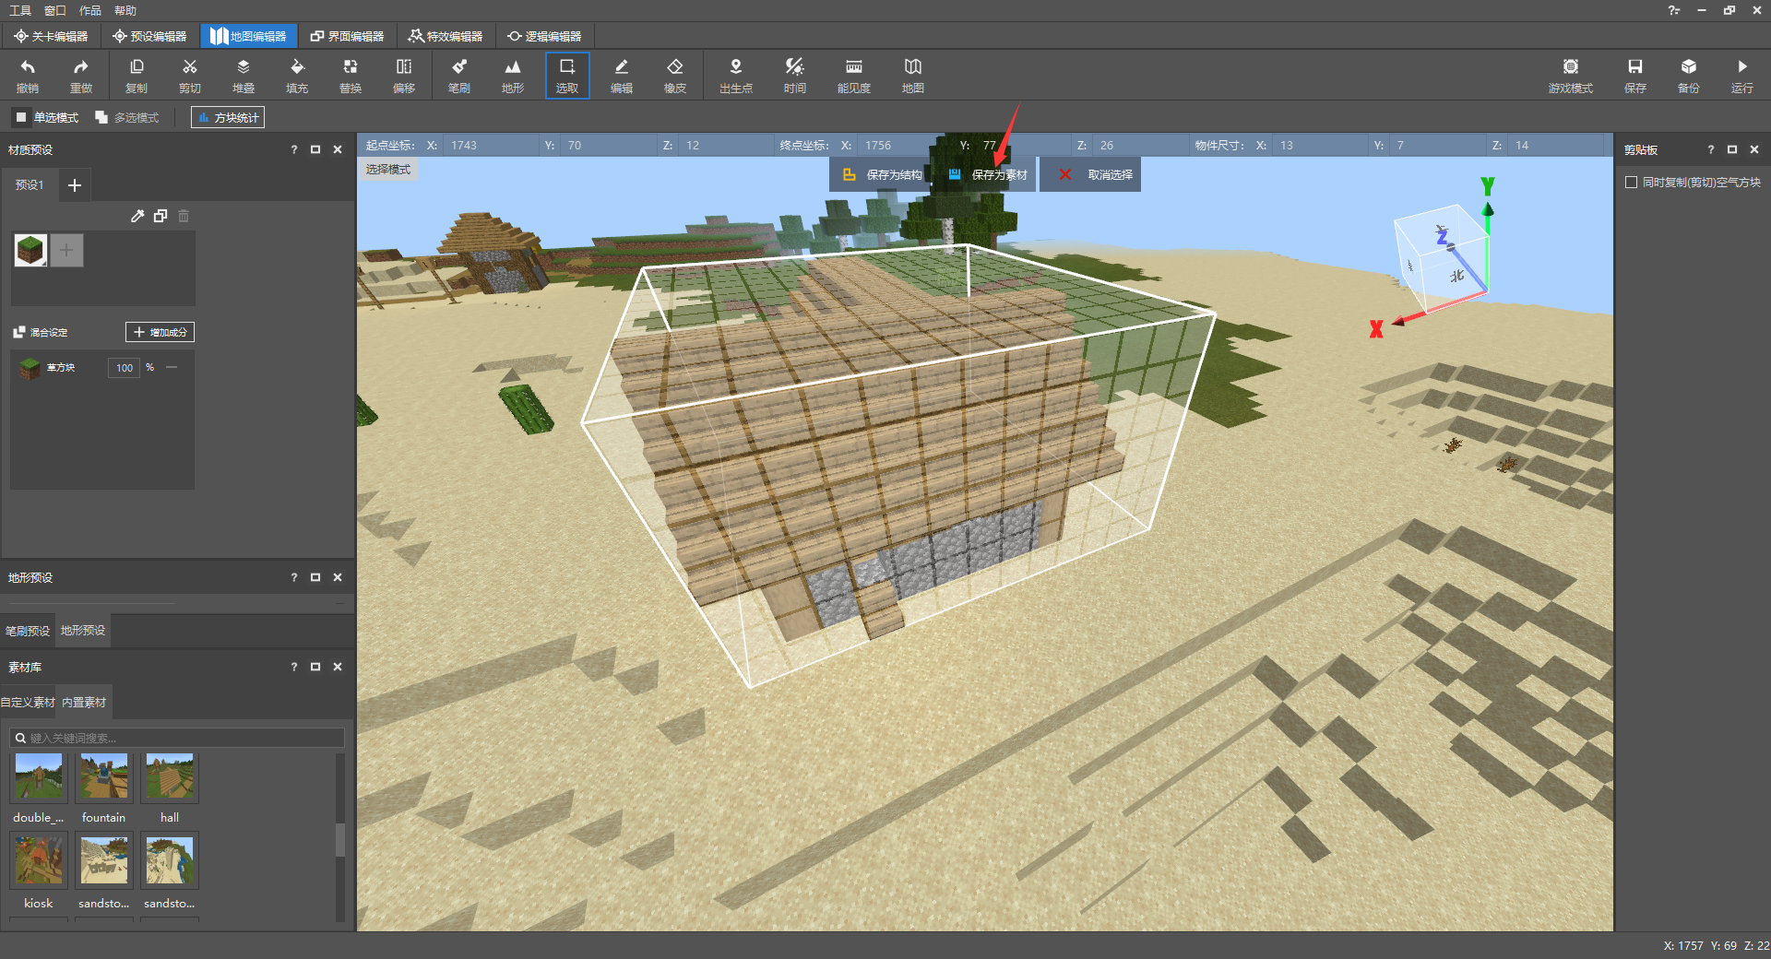Viewport: 1771px width, 959px height.
Task: Enable multi-select mode (多选模式)
Action: tap(127, 117)
